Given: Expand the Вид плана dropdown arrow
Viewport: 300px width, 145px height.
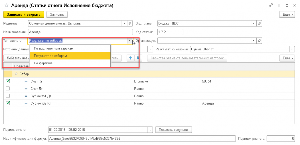Looking at the screenshot, I should click(254, 23).
